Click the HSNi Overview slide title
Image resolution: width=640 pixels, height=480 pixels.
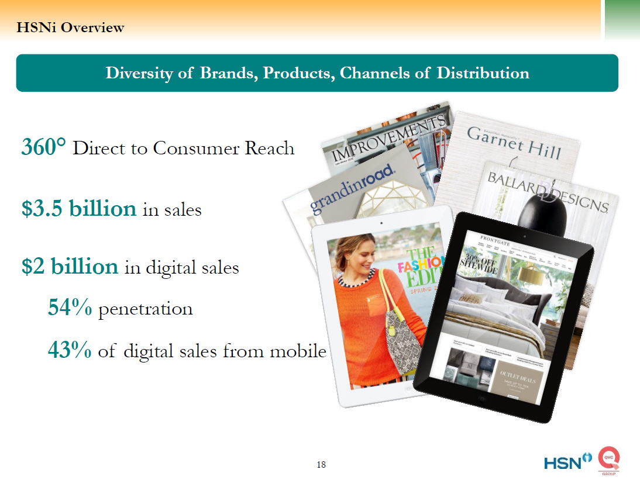tap(70, 27)
